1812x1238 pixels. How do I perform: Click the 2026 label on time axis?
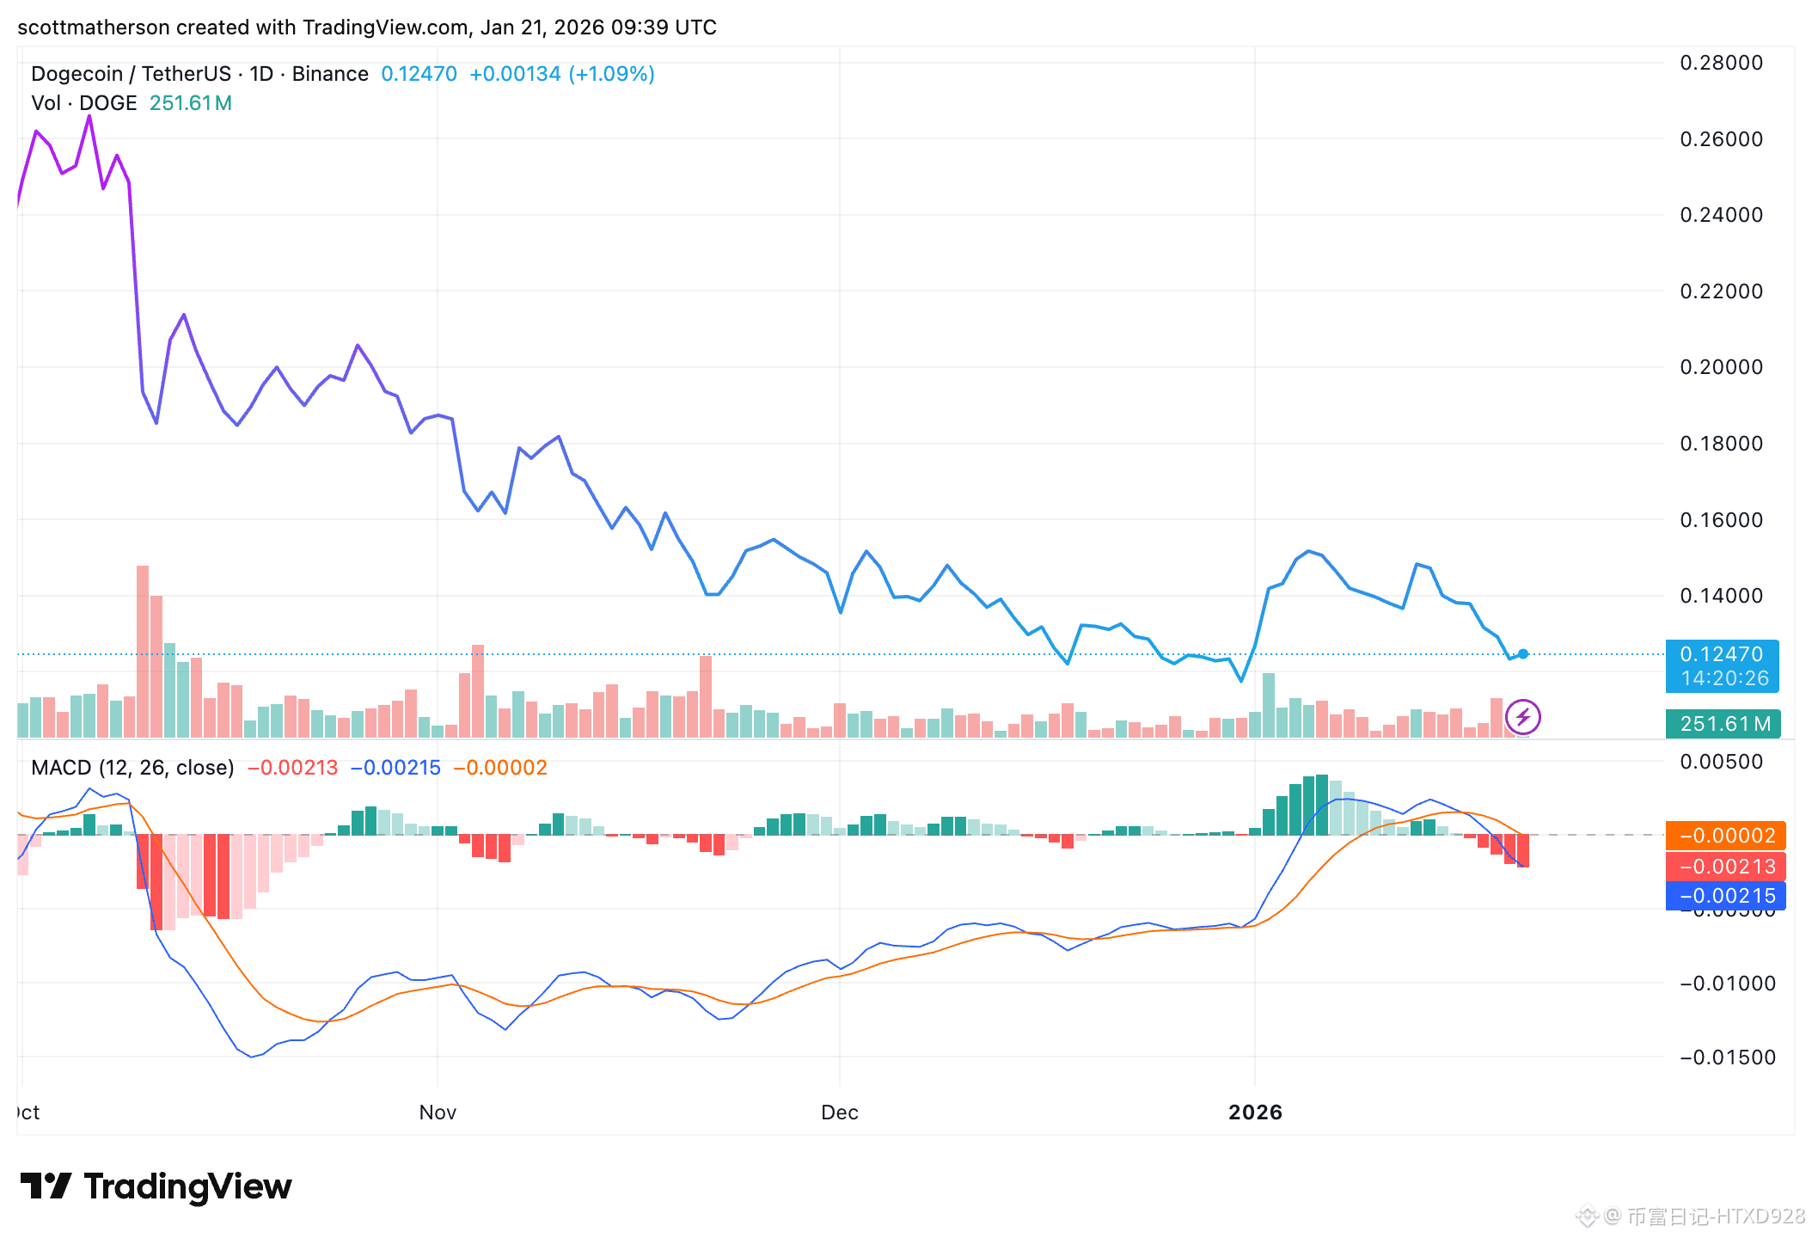tap(1255, 1112)
